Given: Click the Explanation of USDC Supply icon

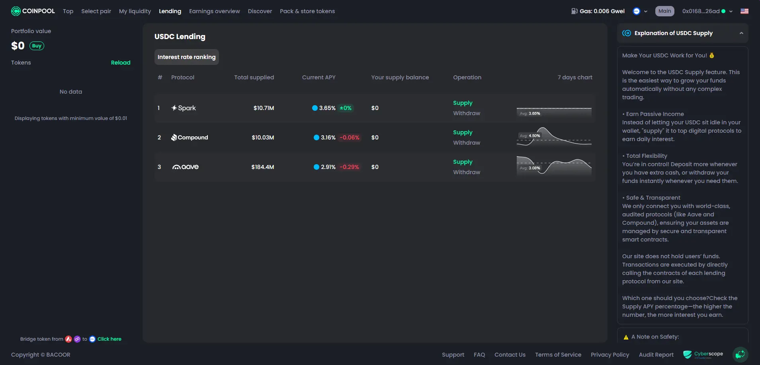Looking at the screenshot, I should [627, 33].
